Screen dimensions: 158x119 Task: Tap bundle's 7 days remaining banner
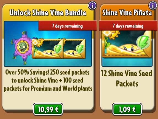[x=68, y=26]
